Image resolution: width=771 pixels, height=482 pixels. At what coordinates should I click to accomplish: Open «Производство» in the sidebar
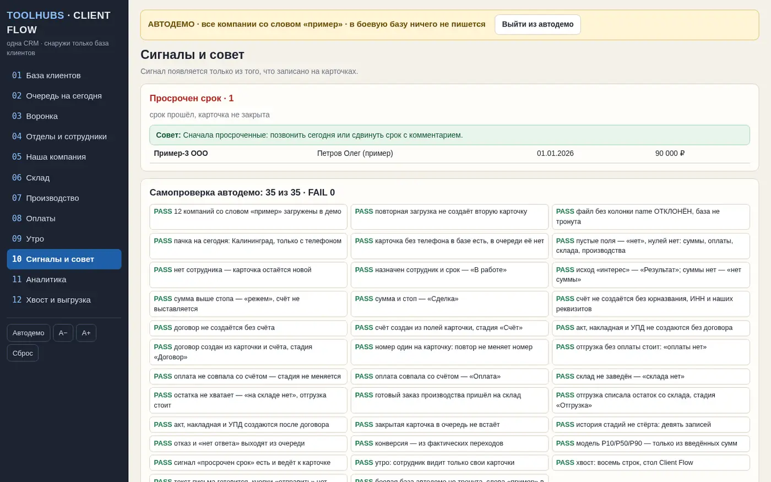pyautogui.click(x=64, y=198)
